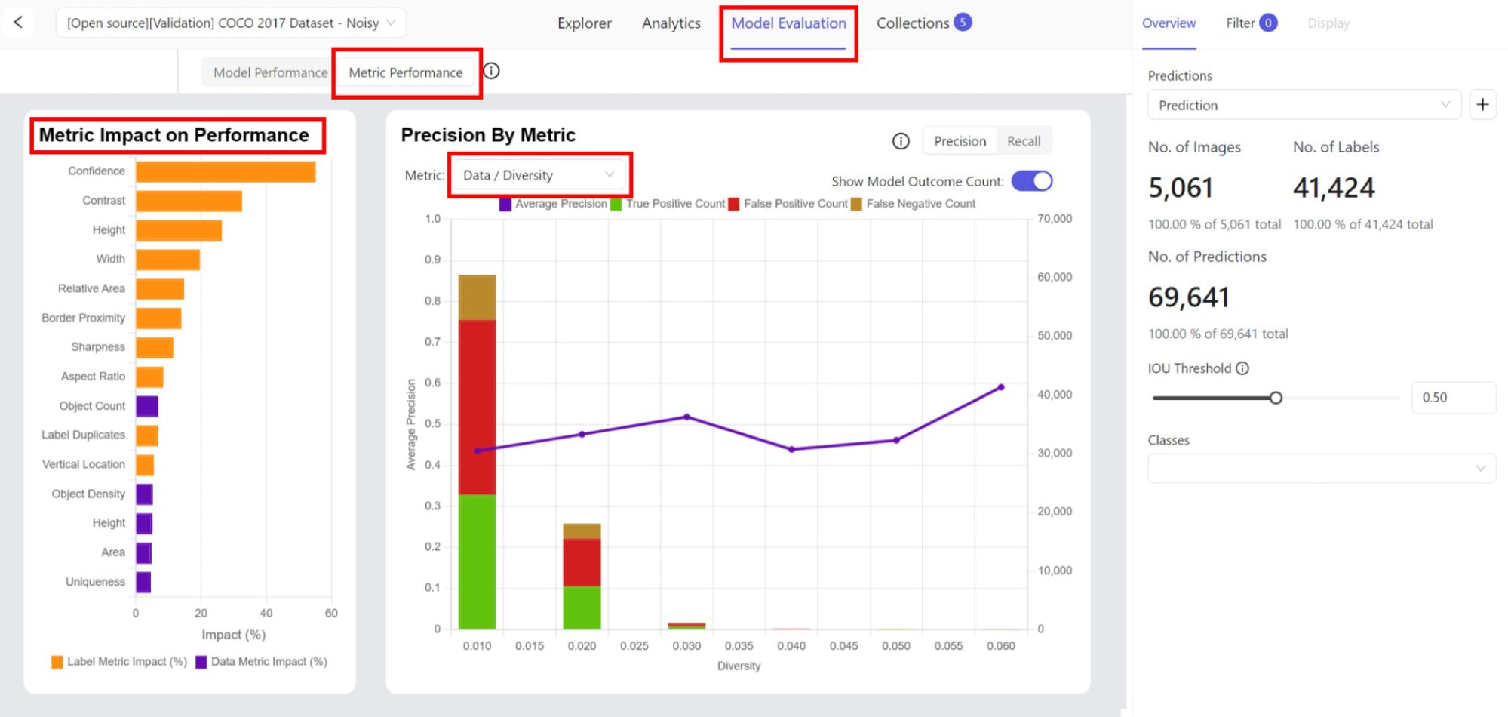Click the IOU threshold value field
1508x717 pixels.
point(1452,398)
